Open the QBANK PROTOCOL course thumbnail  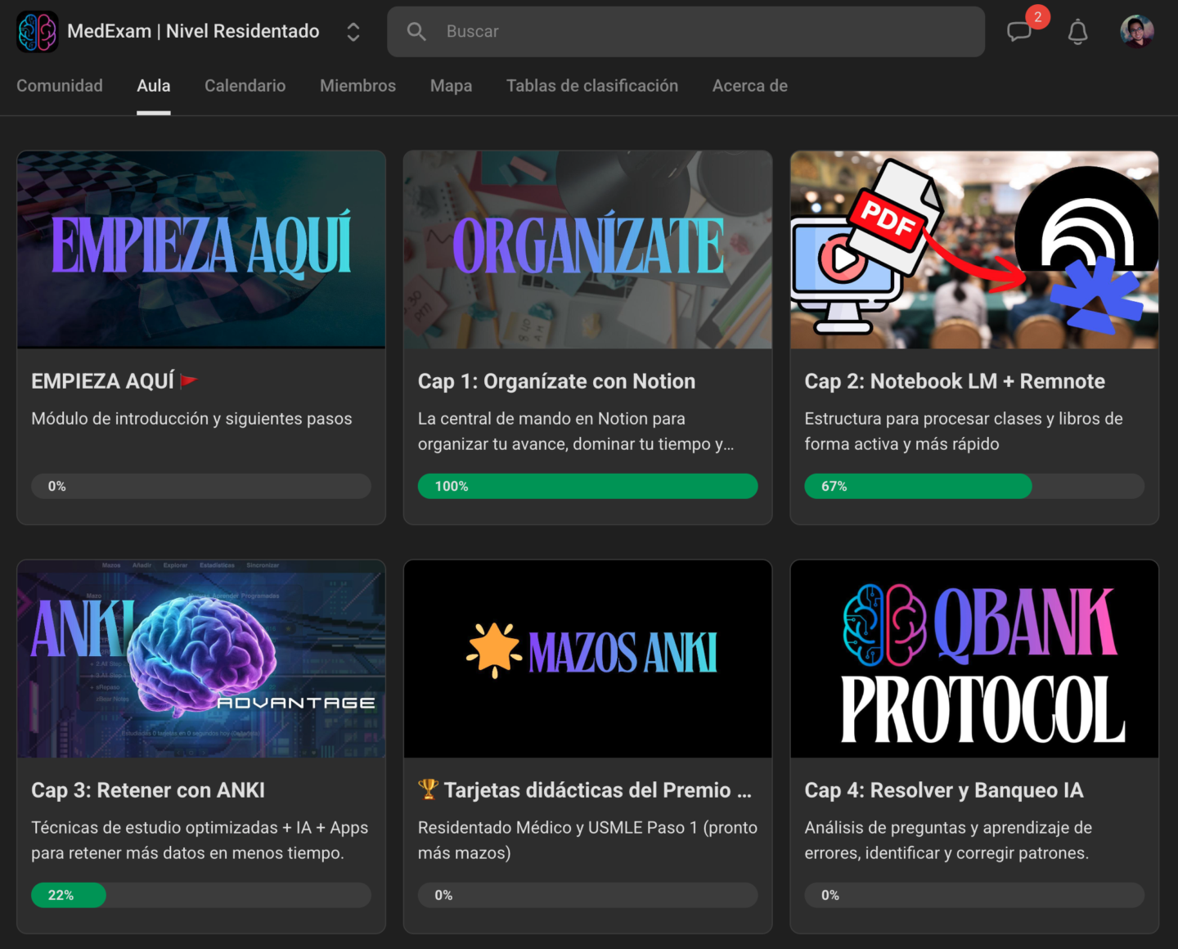[x=974, y=659]
